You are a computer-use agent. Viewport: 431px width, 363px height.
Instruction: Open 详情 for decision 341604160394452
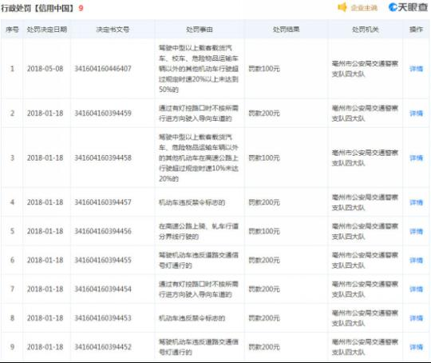[416, 347]
